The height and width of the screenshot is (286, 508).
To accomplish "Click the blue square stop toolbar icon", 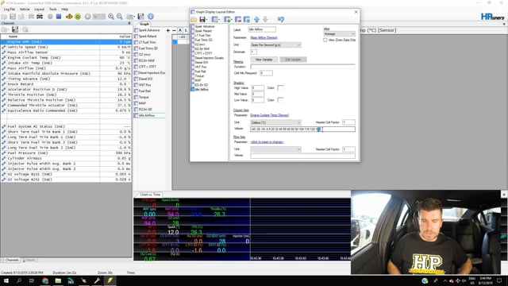I will pyautogui.click(x=59, y=16).
